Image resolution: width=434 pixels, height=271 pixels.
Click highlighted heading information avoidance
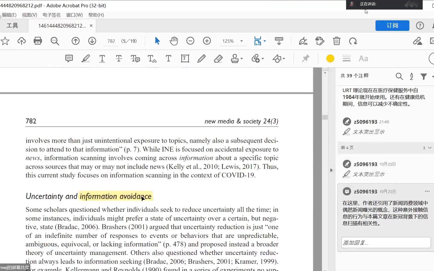click(x=116, y=196)
